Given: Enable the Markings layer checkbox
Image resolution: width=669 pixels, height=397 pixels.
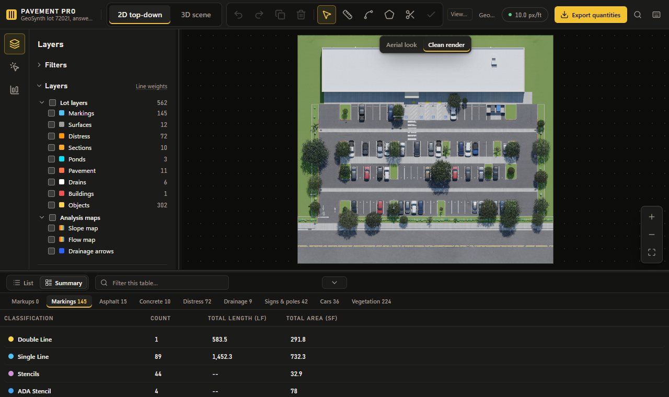Looking at the screenshot, I should tap(52, 113).
